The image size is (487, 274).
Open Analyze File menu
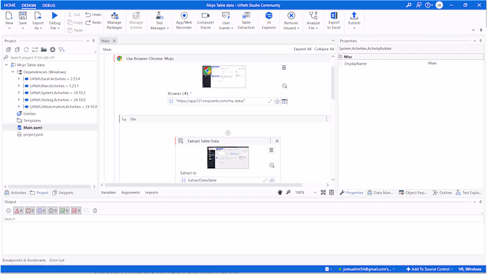click(313, 21)
